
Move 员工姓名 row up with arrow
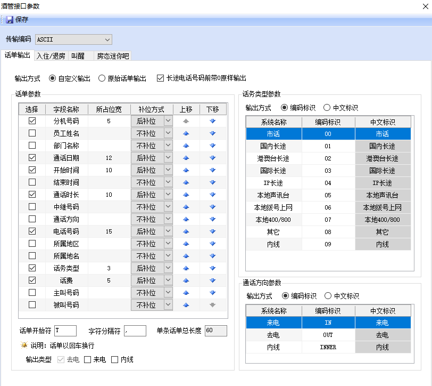(186, 133)
